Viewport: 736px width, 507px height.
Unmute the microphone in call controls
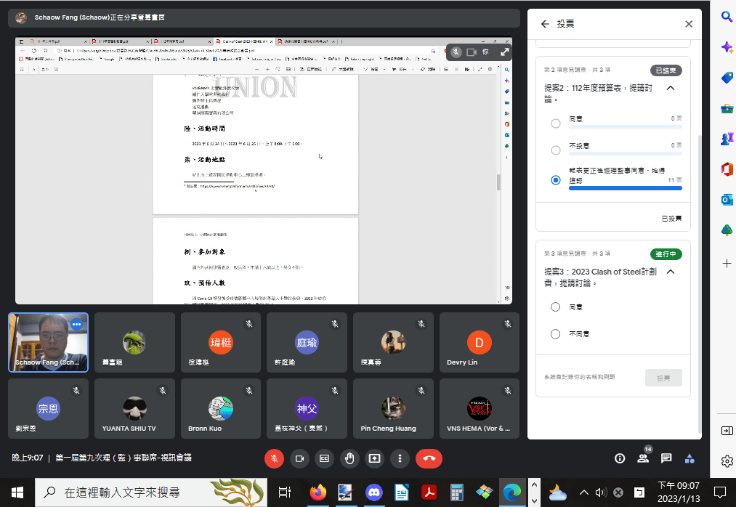pos(275,458)
